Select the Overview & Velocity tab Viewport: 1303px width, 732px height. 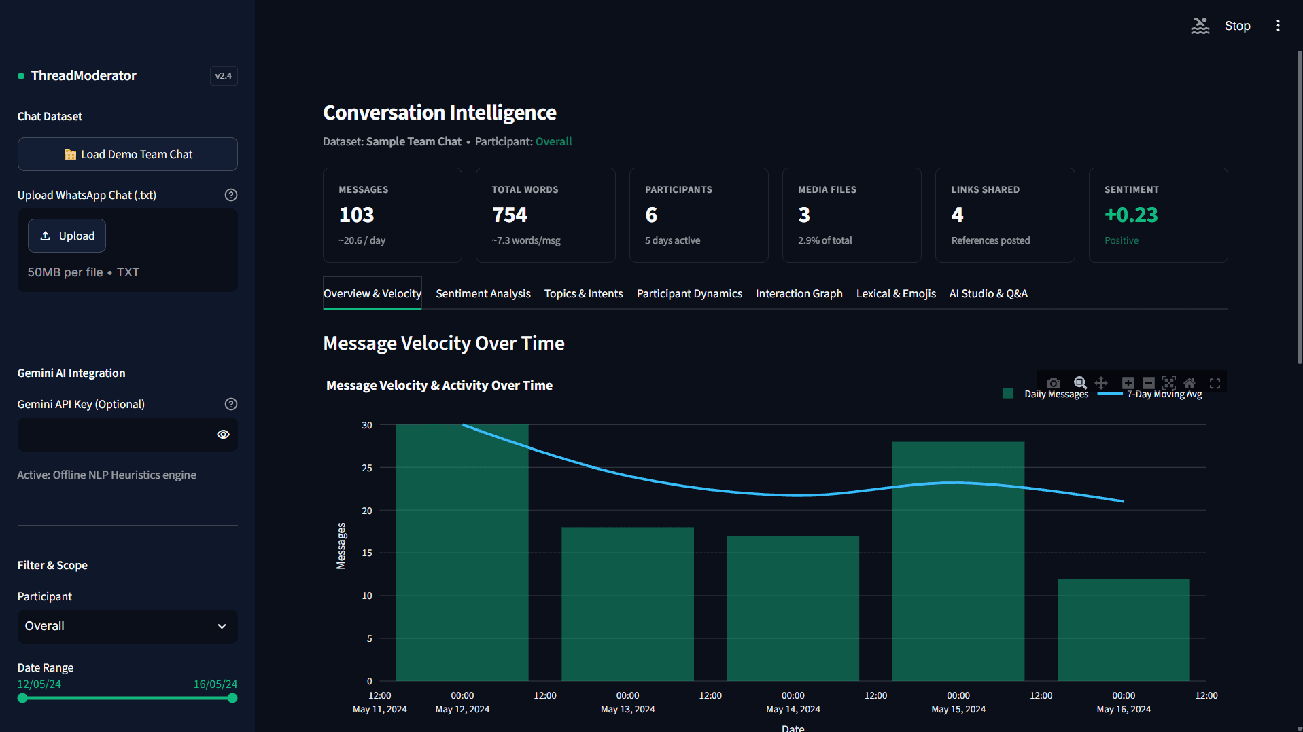[x=372, y=293]
